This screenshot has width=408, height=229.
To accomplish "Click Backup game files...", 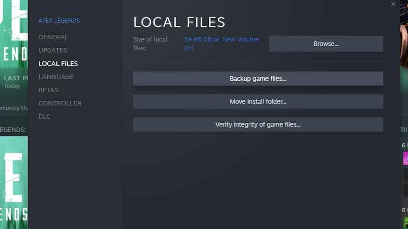I will point(258,79).
